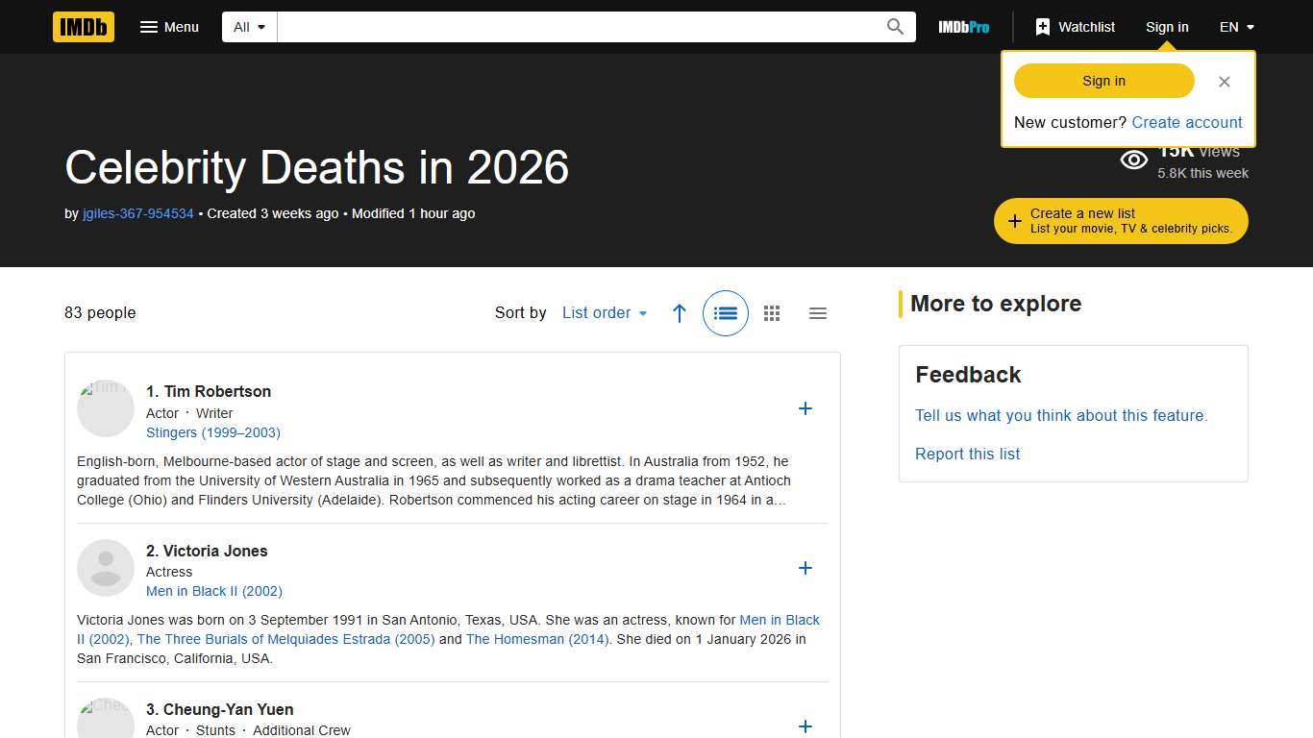Add Victoria Jones to your list
This screenshot has width=1313, height=738.
[x=805, y=568]
